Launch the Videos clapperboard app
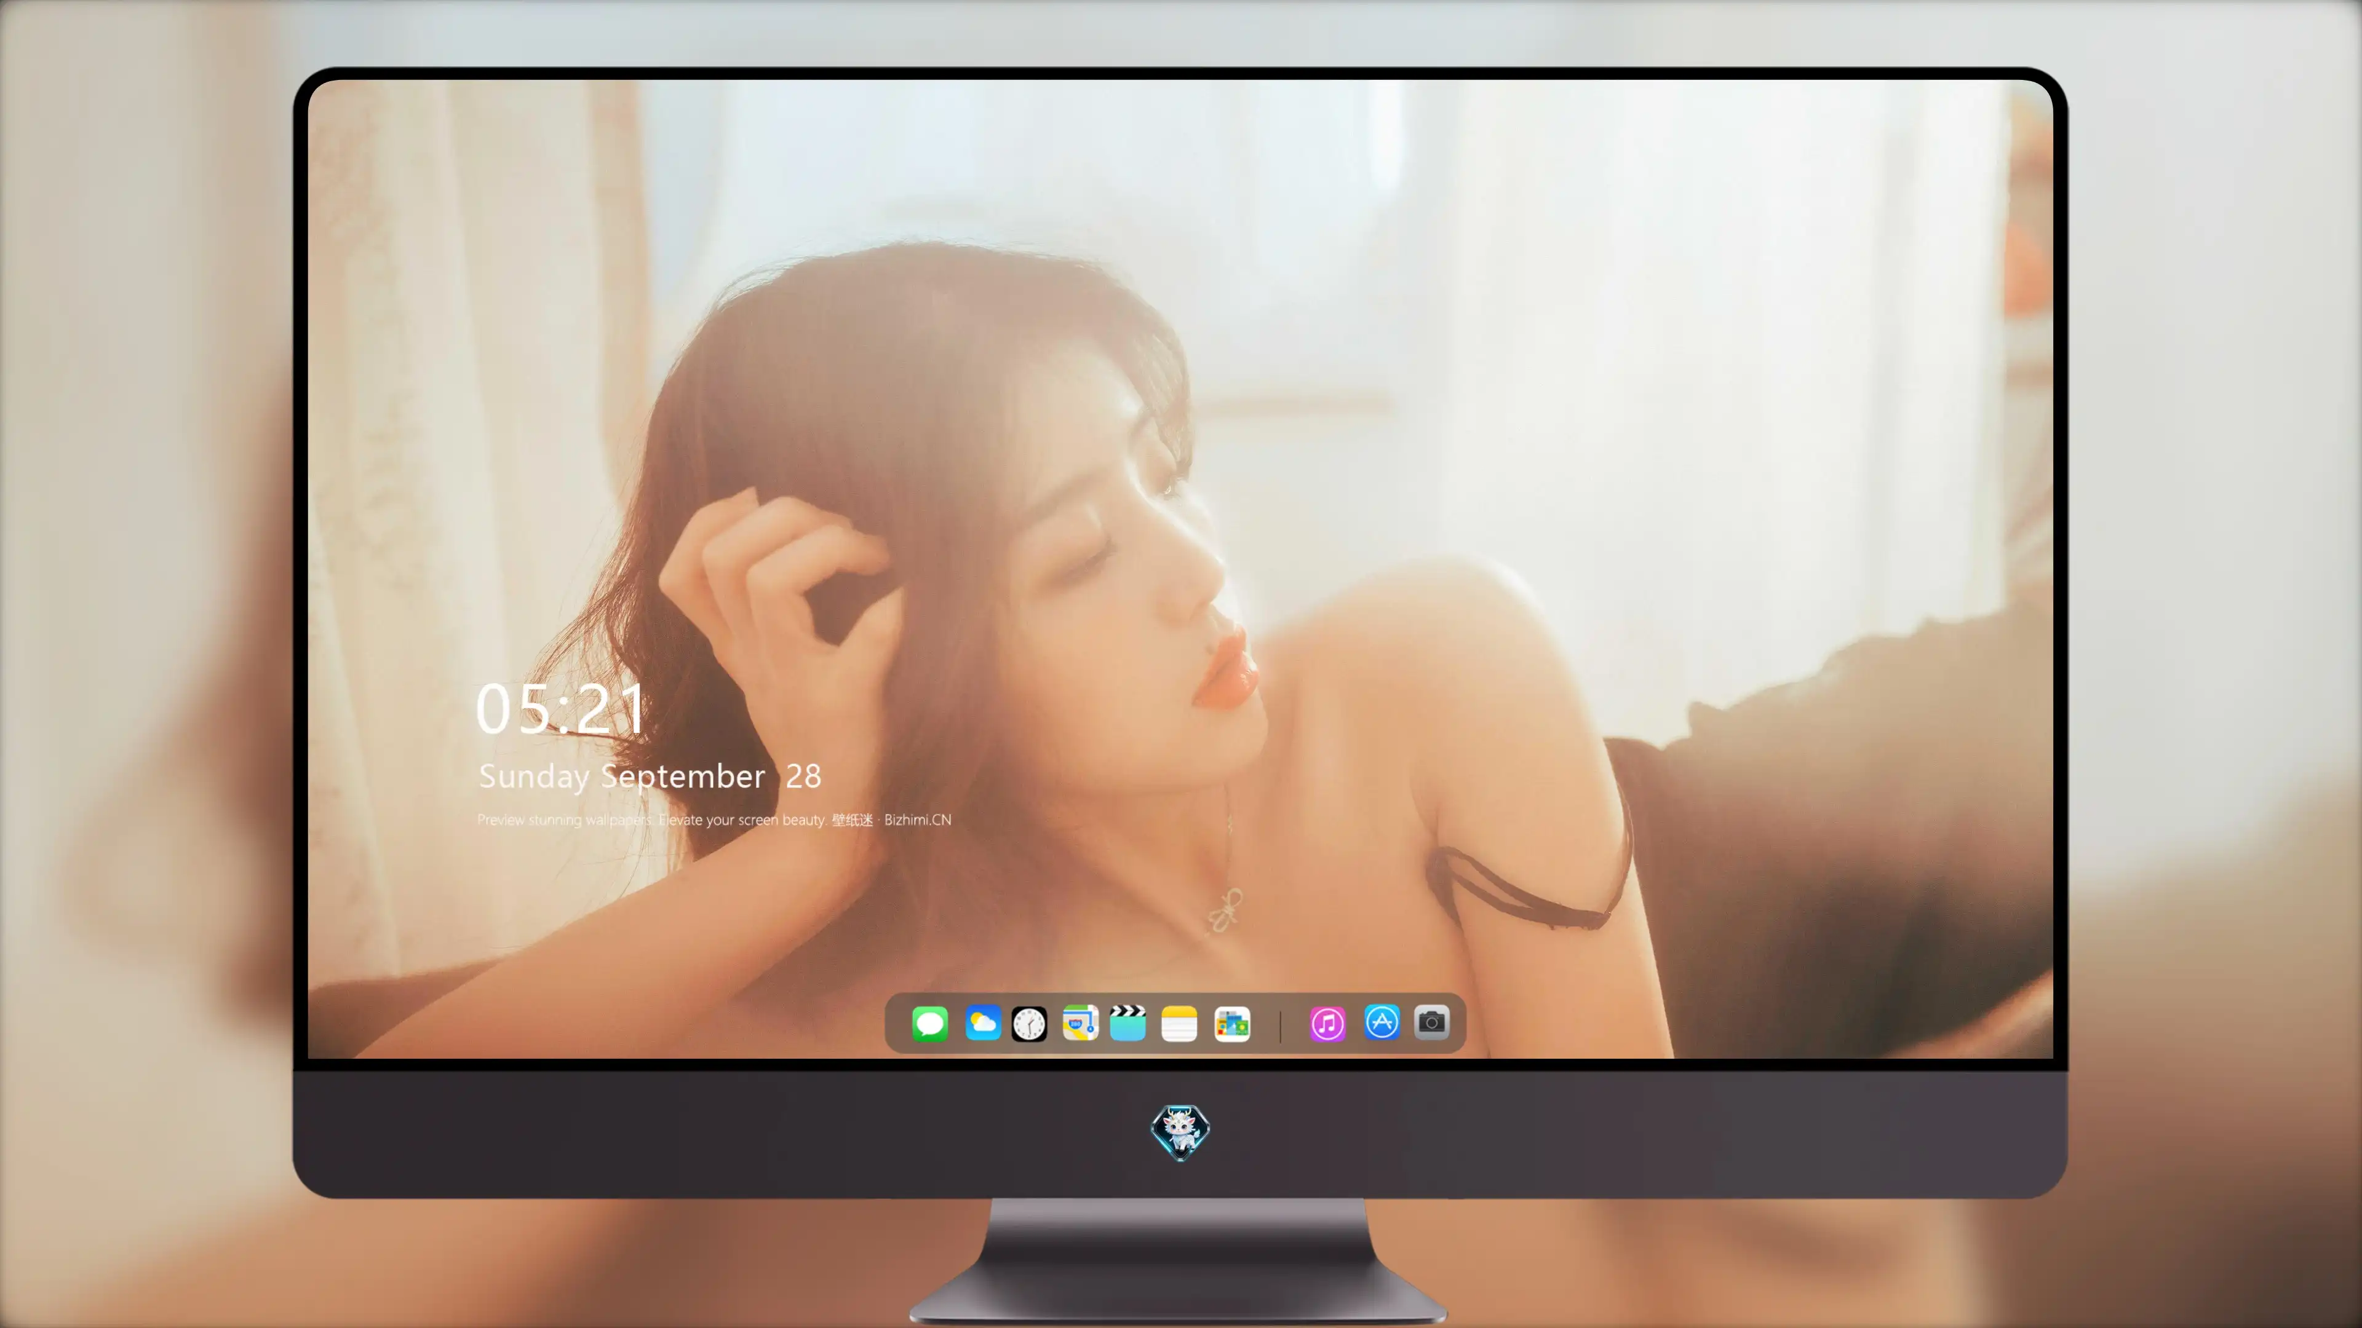The height and width of the screenshot is (1328, 2362). coord(1128,1024)
